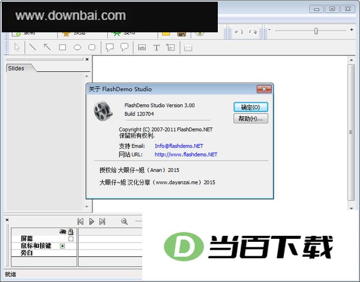The height and width of the screenshot is (282, 360).
Task: Click Slides panel scroll-up arrow
Action: pos(87,76)
